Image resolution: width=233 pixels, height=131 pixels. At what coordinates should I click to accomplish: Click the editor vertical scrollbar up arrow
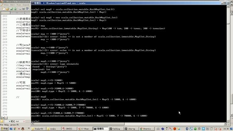pyautogui.click(x=232, y=13)
